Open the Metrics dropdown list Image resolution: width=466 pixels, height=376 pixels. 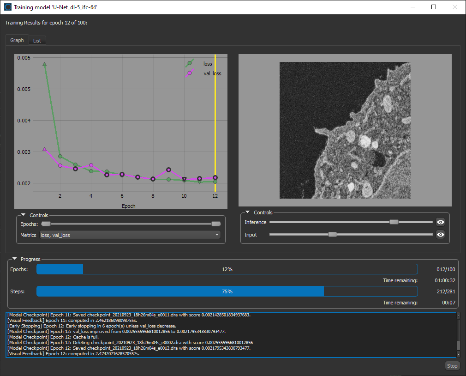click(x=130, y=235)
